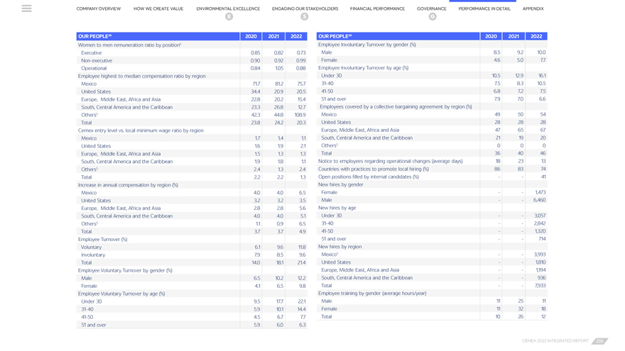The height and width of the screenshot is (351, 625).
Task: Click 'Employee Voluntary Turnover by gender' heading
Action: 125,271
